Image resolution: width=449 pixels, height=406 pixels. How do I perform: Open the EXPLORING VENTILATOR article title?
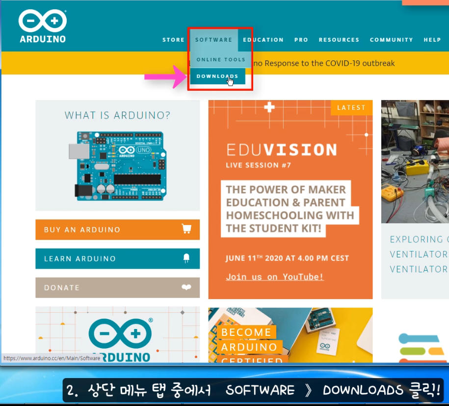tap(419, 254)
